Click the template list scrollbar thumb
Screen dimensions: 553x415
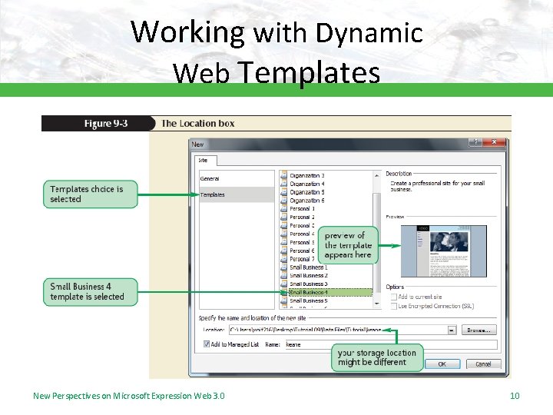click(x=377, y=244)
